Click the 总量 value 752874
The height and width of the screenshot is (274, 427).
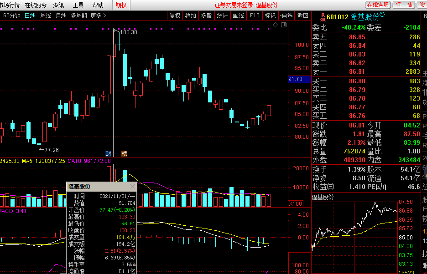[354, 151]
